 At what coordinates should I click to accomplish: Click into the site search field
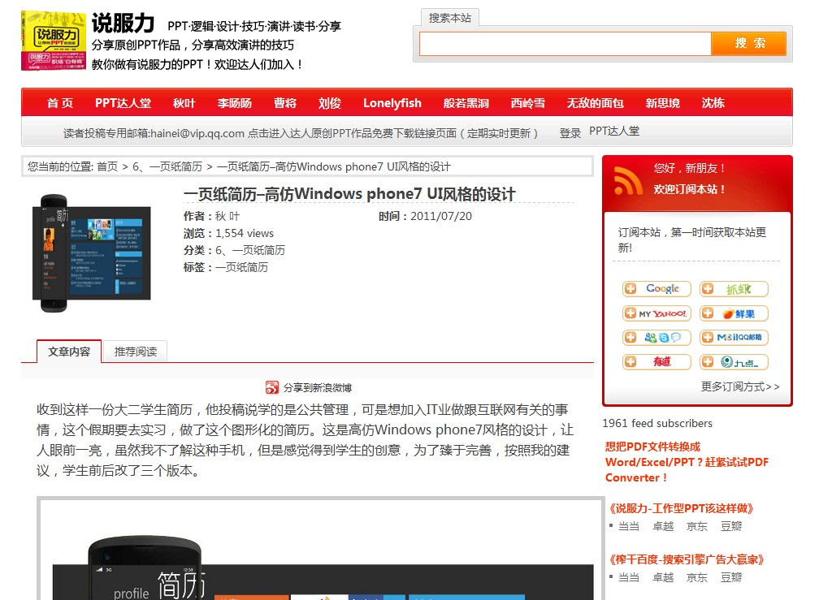tap(565, 44)
